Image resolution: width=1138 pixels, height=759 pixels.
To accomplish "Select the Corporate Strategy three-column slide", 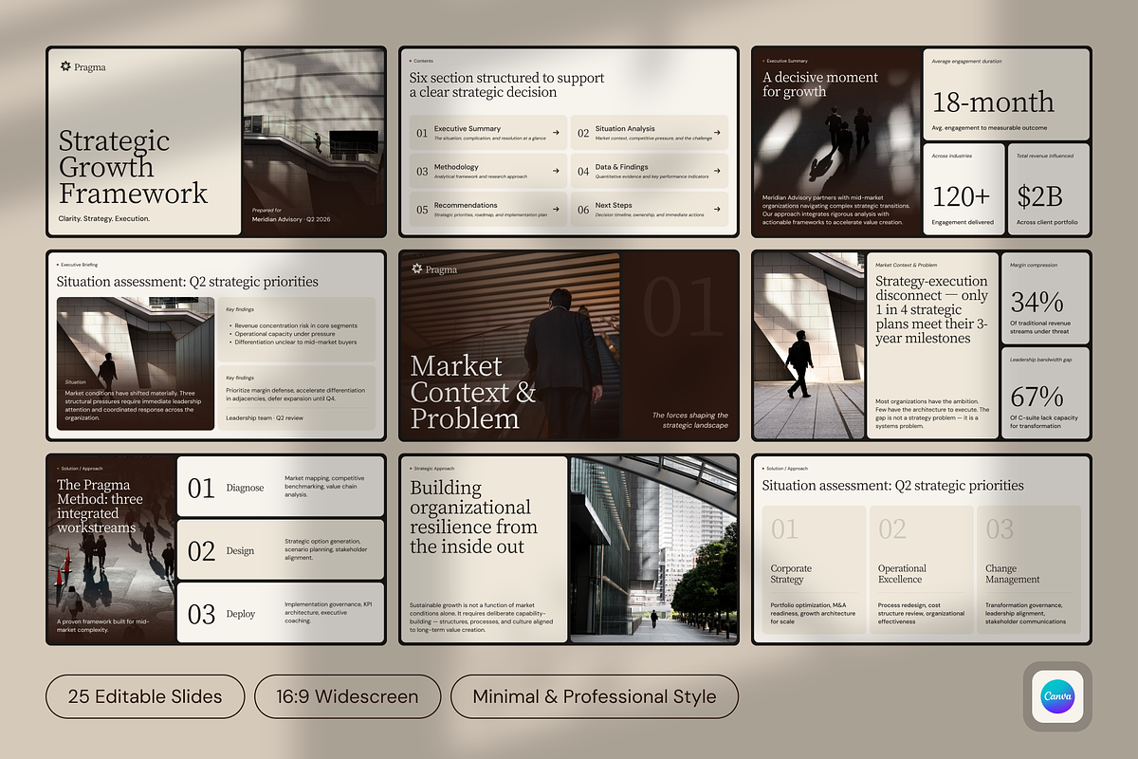I will [x=922, y=549].
